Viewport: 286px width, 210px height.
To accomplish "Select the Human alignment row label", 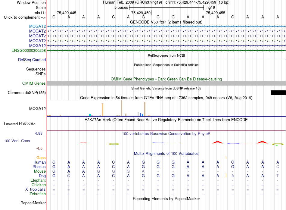I will click(39, 162).
